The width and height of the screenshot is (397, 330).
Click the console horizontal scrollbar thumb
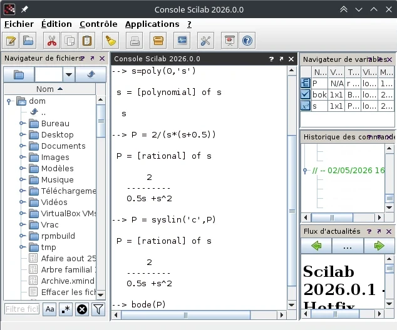click(x=185, y=315)
